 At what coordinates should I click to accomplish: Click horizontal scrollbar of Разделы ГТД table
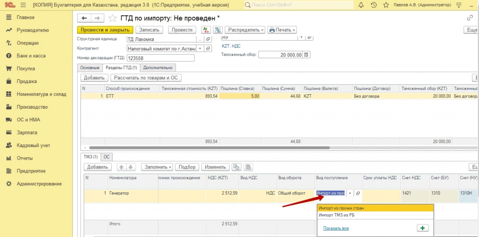tap(209, 148)
